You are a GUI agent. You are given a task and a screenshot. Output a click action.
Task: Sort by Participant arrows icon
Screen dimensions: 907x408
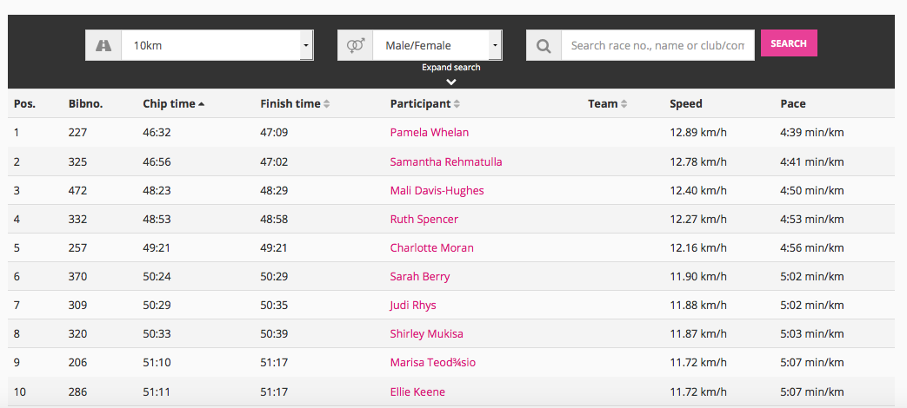[x=457, y=104]
